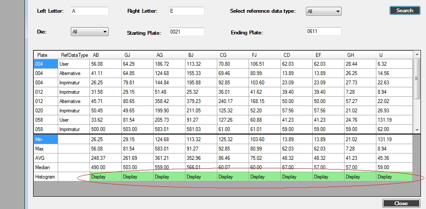Sort by the Plate column header
Image resolution: width=426 pixels, height=209 pixels.
click(x=46, y=55)
